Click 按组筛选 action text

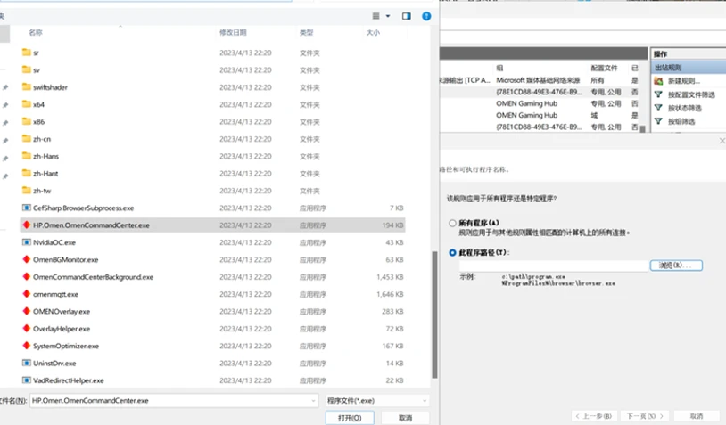tap(681, 122)
